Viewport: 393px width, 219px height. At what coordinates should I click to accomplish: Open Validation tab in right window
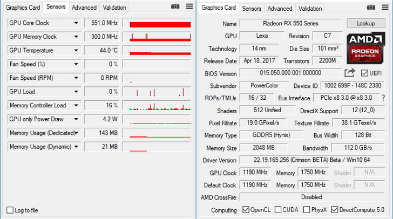[x=310, y=9]
